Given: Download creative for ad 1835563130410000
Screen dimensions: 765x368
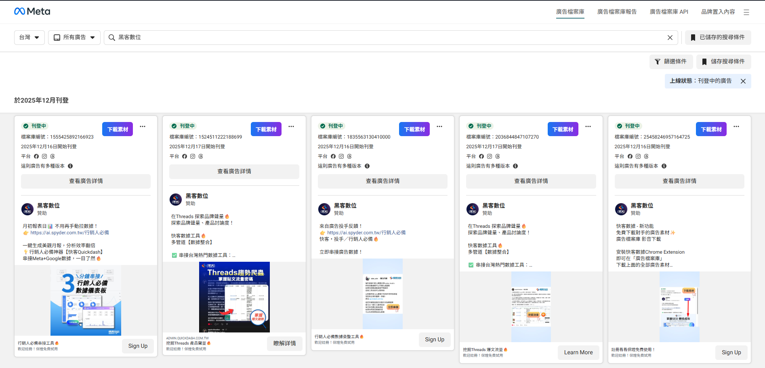Looking at the screenshot, I should pyautogui.click(x=414, y=129).
